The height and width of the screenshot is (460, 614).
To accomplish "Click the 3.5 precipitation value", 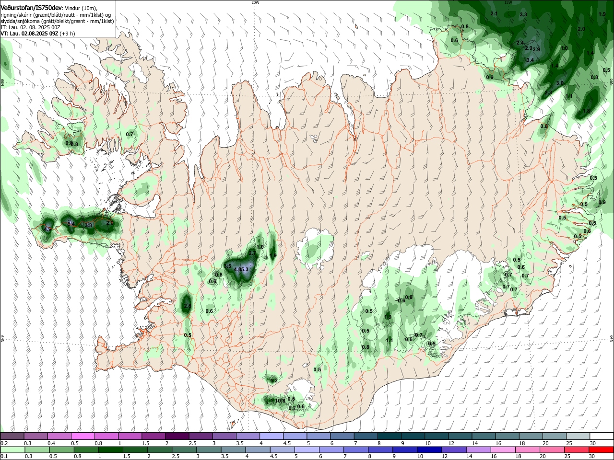I will point(228,266).
